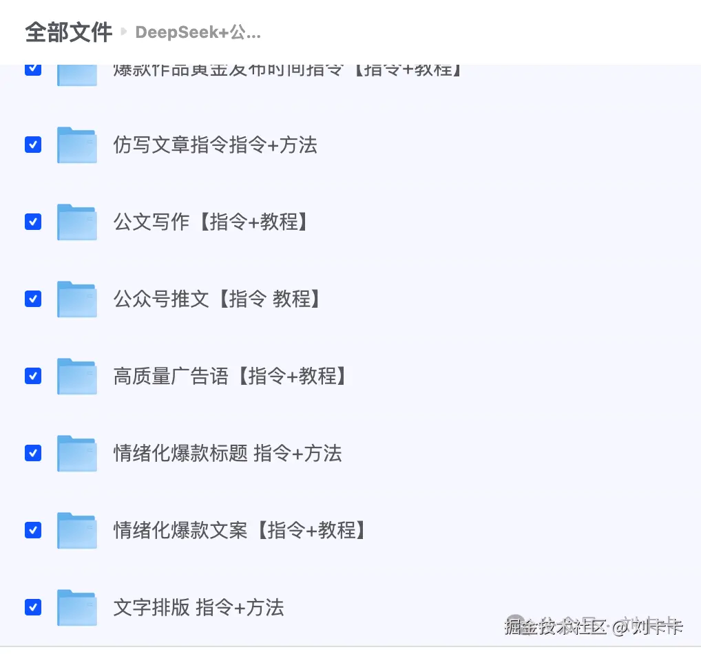Uncheck the 情绪化爆款标题 checkbox

click(32, 453)
